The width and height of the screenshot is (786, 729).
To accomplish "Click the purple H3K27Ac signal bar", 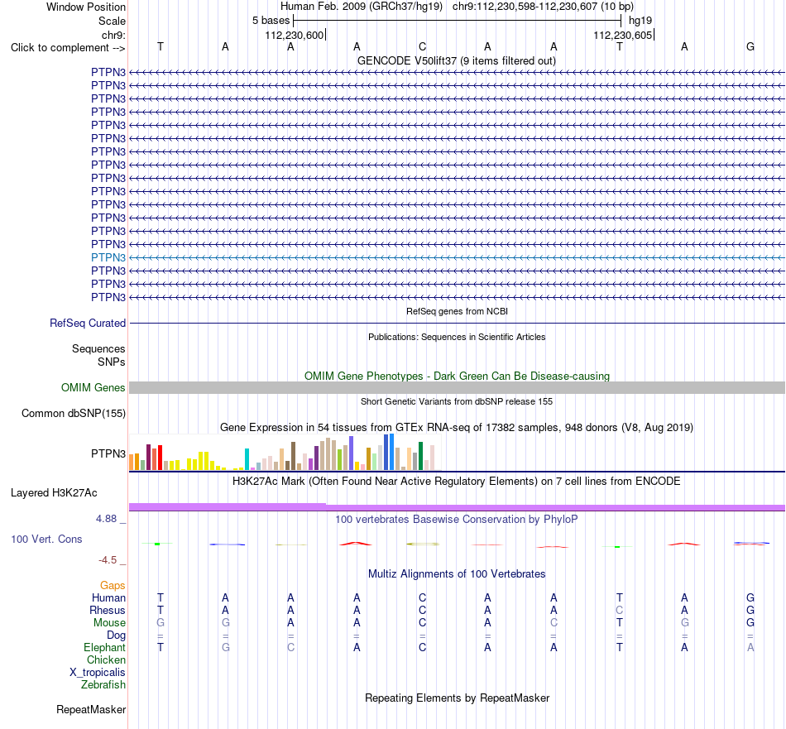I will click(x=458, y=507).
